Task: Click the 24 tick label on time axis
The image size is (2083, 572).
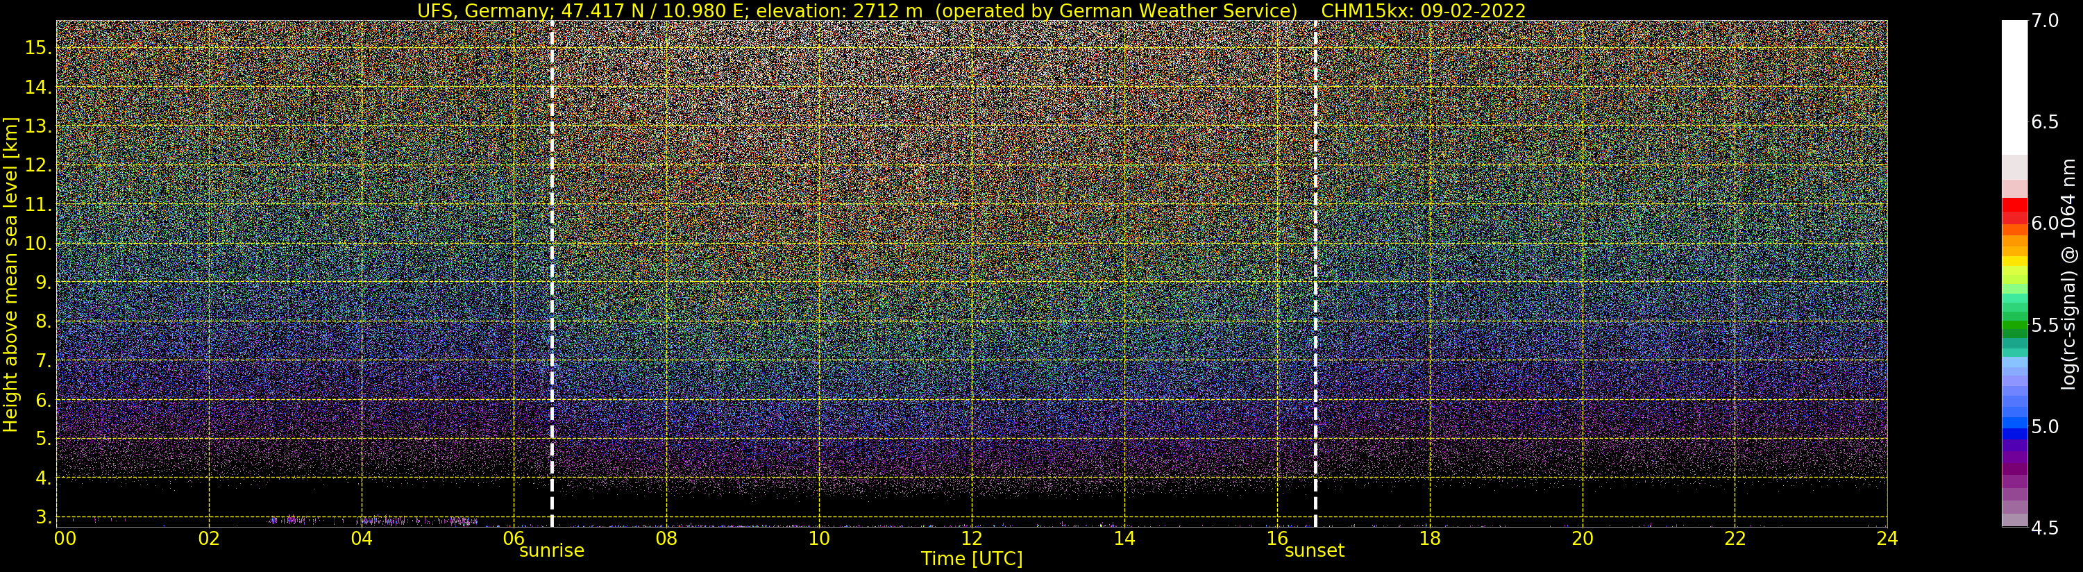Action: click(1887, 538)
